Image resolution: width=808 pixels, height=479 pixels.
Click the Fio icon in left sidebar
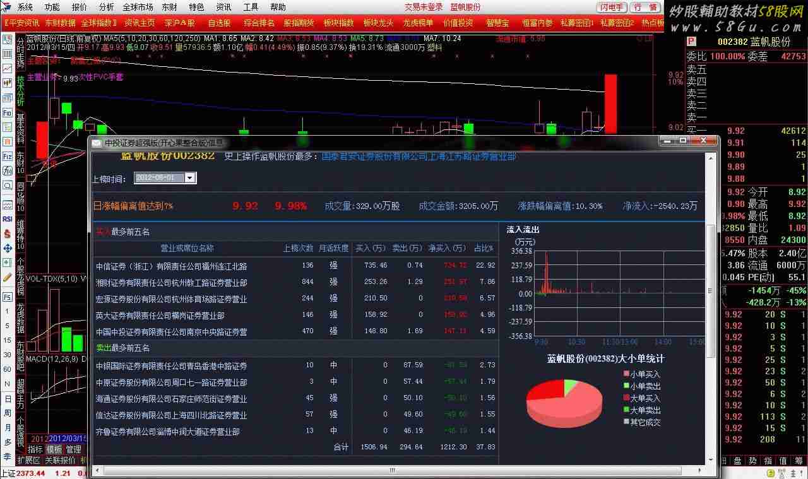point(8,112)
